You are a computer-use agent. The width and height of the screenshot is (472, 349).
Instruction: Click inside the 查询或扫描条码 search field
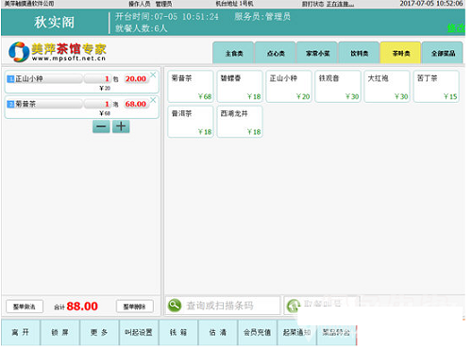(x=223, y=306)
